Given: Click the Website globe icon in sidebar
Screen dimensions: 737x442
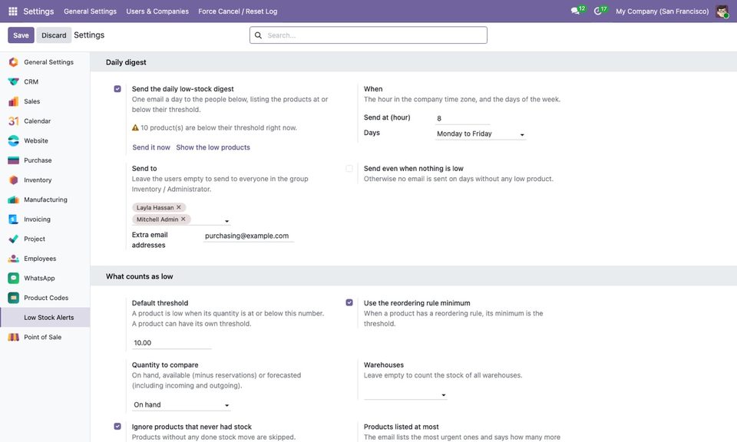Looking at the screenshot, I should tap(14, 140).
